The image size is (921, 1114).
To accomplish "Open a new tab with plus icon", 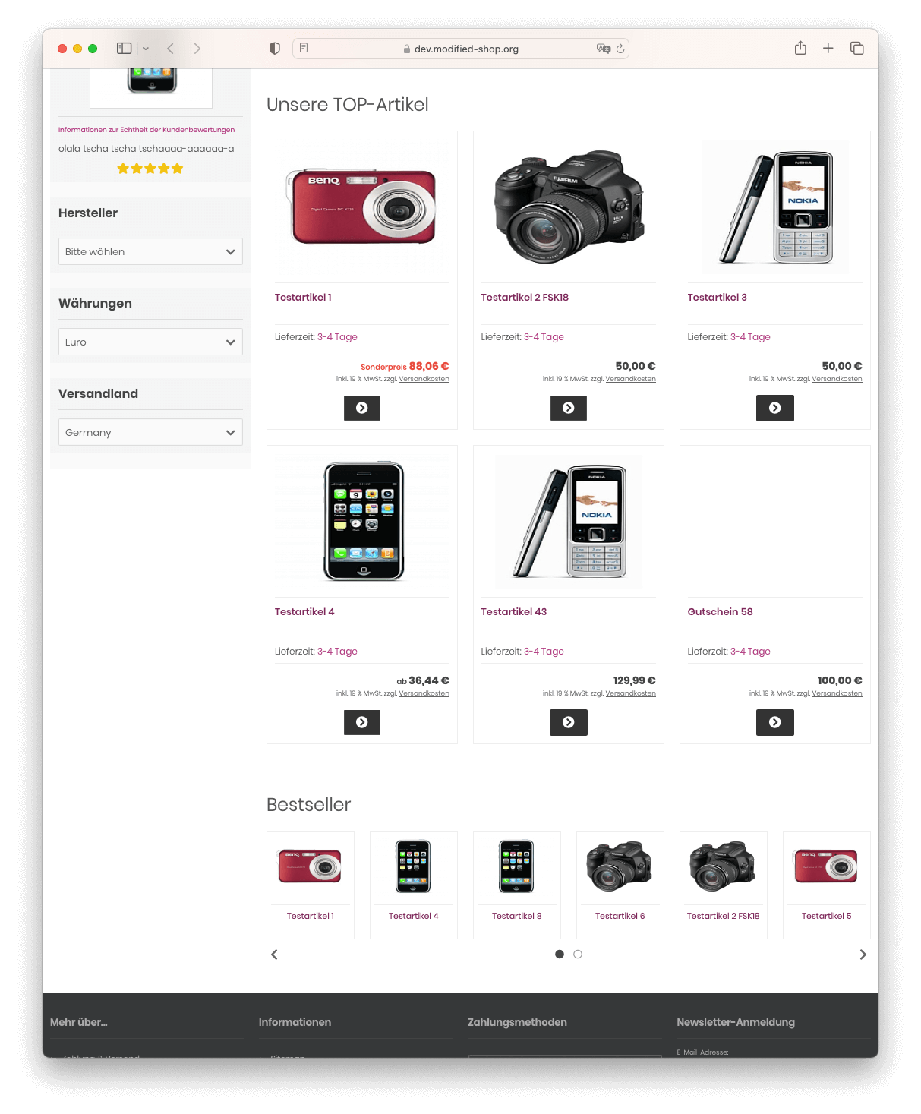I will click(x=828, y=49).
